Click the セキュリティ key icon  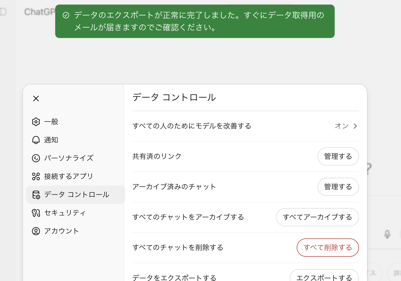pos(36,213)
